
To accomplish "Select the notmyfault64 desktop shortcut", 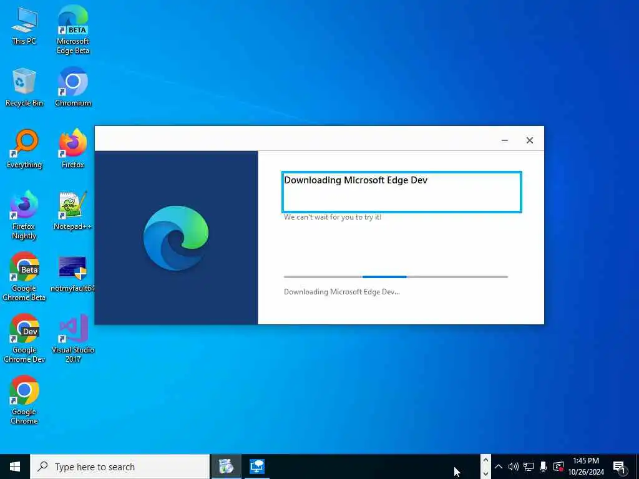I will (x=73, y=274).
